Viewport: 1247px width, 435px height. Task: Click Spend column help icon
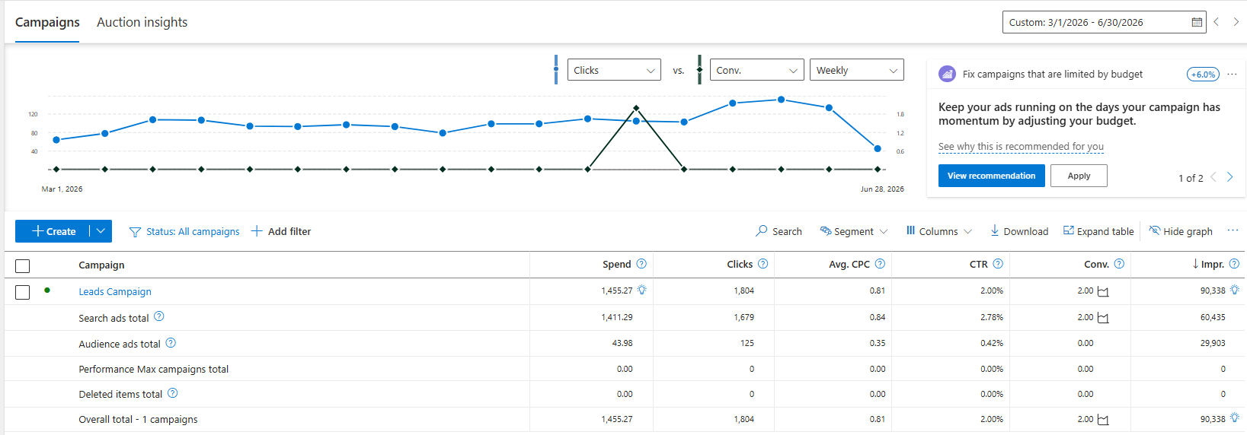point(641,264)
